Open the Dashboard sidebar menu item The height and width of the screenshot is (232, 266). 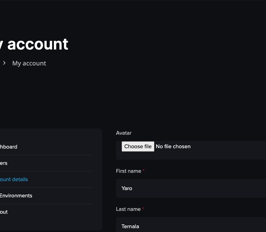point(9,147)
